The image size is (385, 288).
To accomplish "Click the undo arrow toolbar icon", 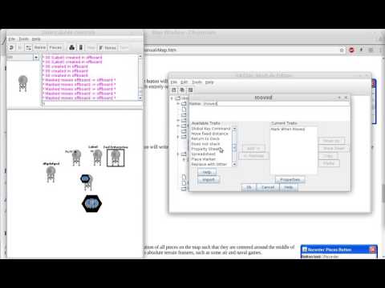I will click(11, 48).
